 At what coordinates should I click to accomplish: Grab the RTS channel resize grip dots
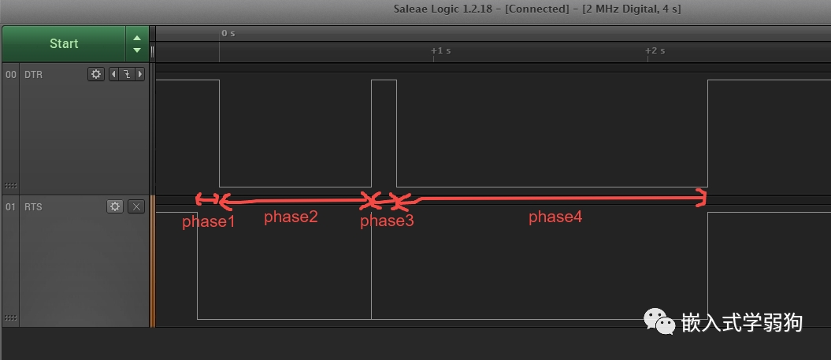pos(10,317)
